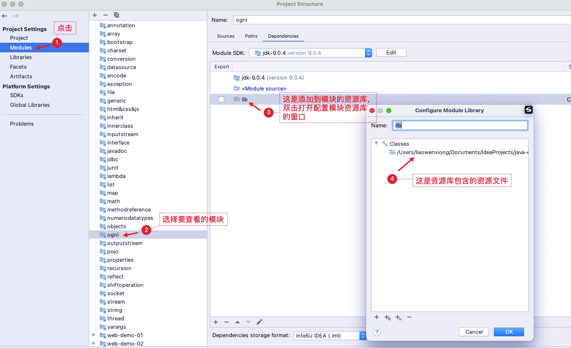Click Cancel in Configure Module Library
The height and width of the screenshot is (348, 571).
[474, 332]
